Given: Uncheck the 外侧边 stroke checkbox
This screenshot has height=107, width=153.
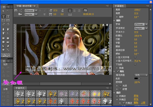Looking at the screenshot, I should [x=123, y=103].
